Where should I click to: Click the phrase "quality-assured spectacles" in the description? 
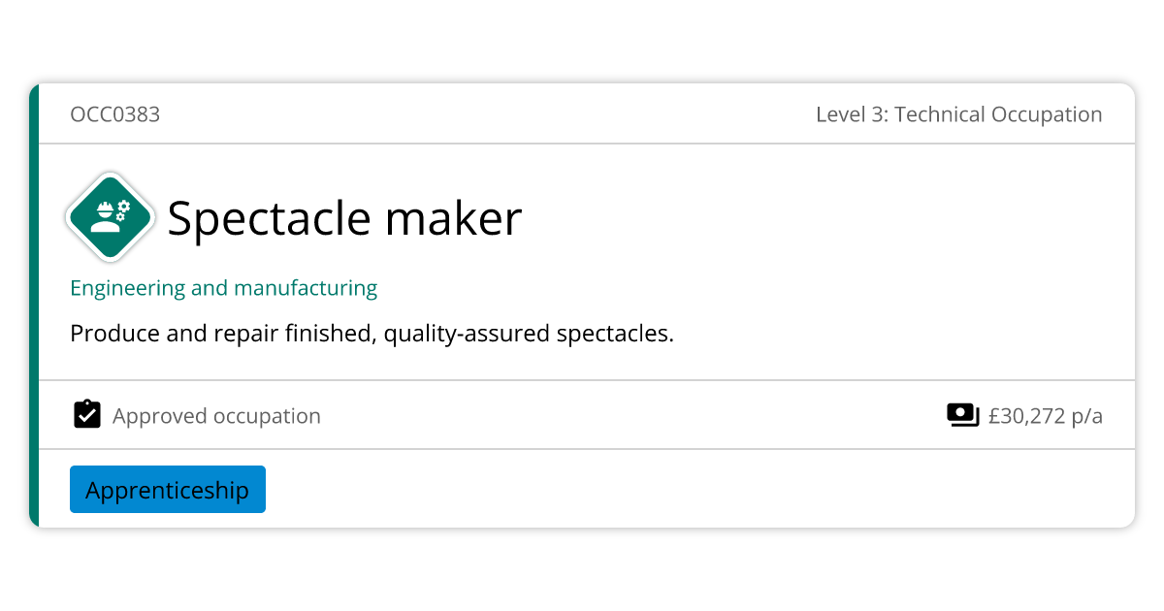pyautogui.click(x=528, y=334)
